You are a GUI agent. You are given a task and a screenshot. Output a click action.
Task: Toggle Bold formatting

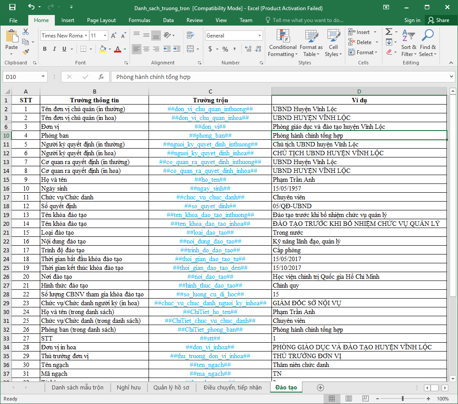45,49
